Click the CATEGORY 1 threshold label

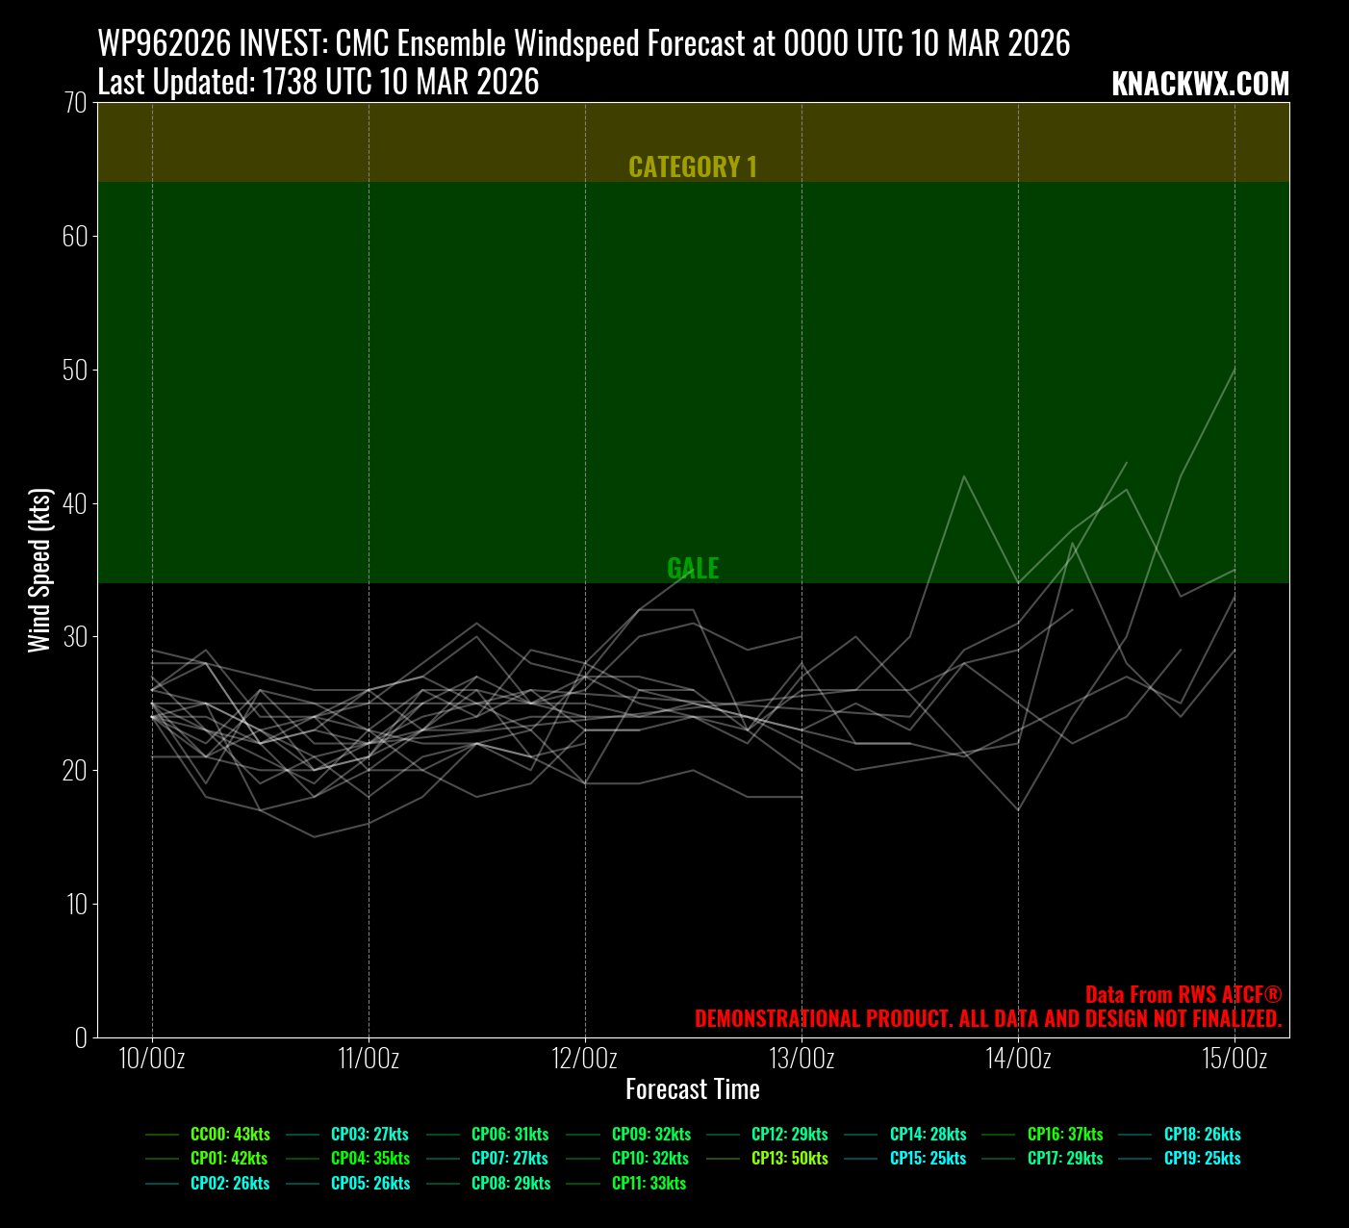[693, 167]
